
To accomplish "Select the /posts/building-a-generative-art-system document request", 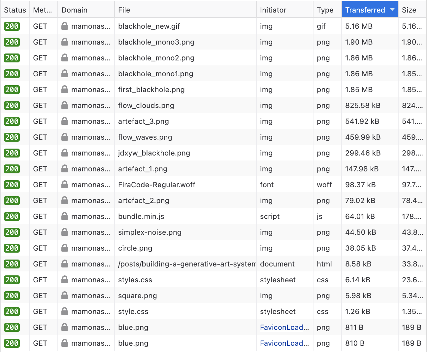I will click(187, 264).
